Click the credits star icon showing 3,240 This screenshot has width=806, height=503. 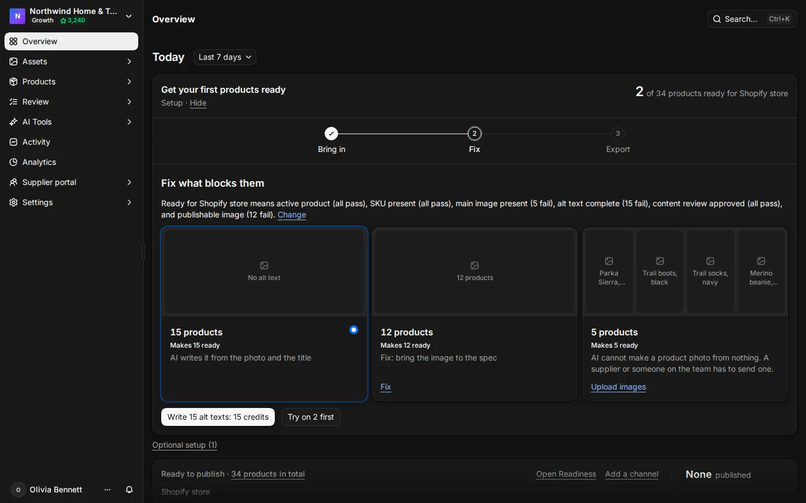click(x=63, y=21)
